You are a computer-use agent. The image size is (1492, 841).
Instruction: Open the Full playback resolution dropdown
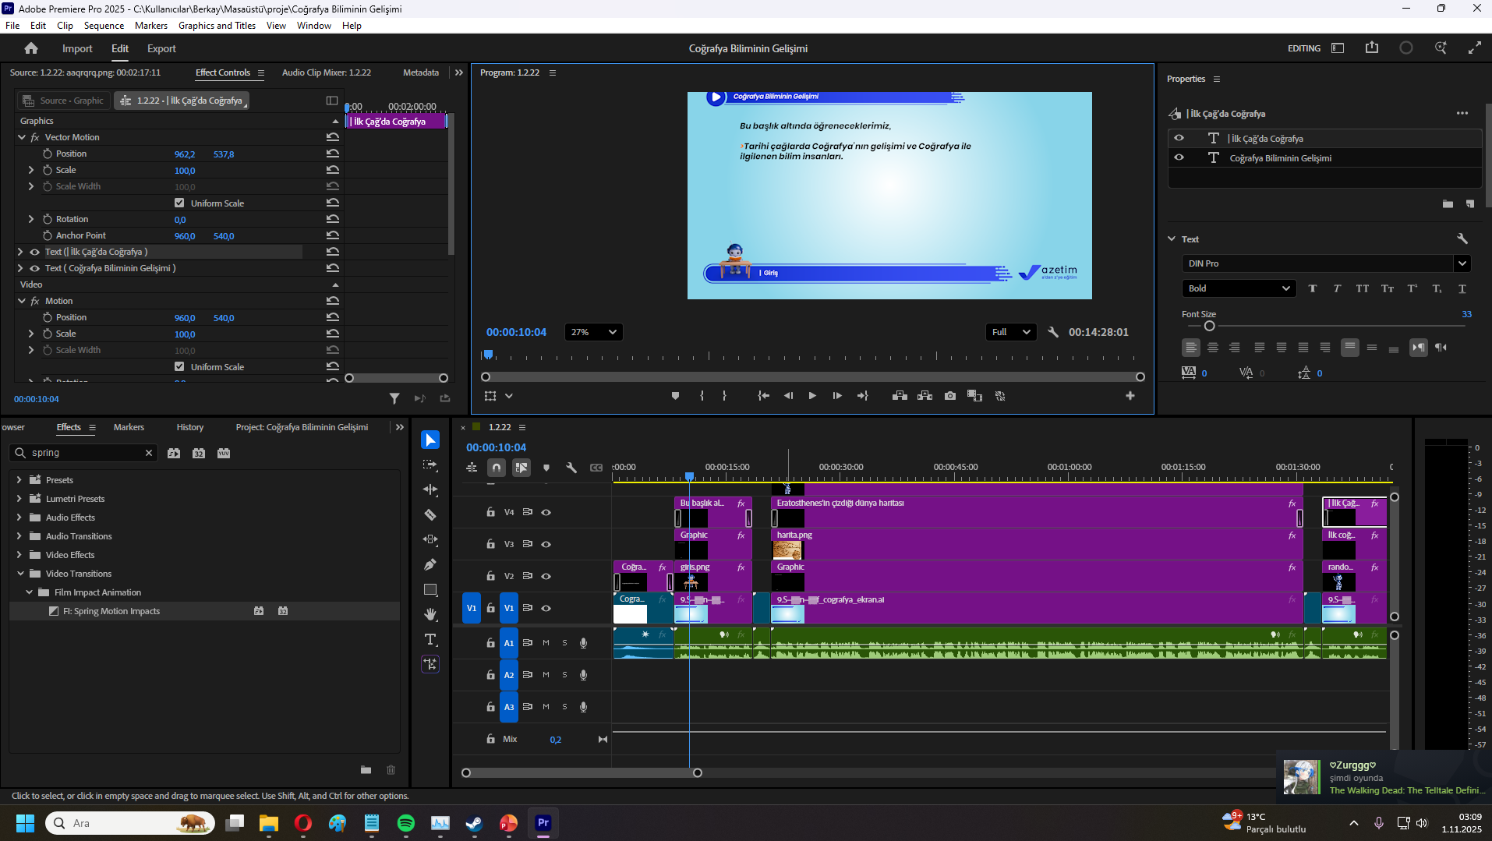click(x=1010, y=332)
